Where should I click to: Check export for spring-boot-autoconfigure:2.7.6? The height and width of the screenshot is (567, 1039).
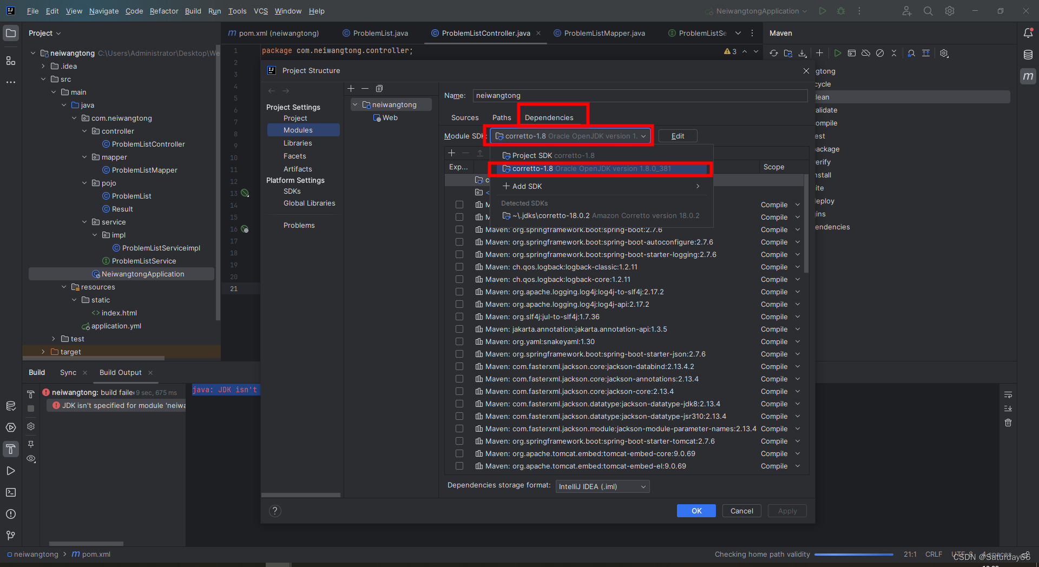[459, 242]
